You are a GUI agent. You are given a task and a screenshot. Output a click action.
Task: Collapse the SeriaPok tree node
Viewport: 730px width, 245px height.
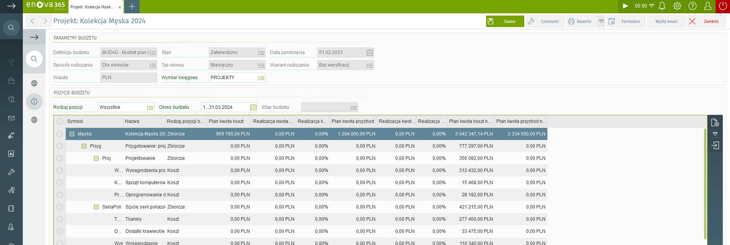pos(96,207)
